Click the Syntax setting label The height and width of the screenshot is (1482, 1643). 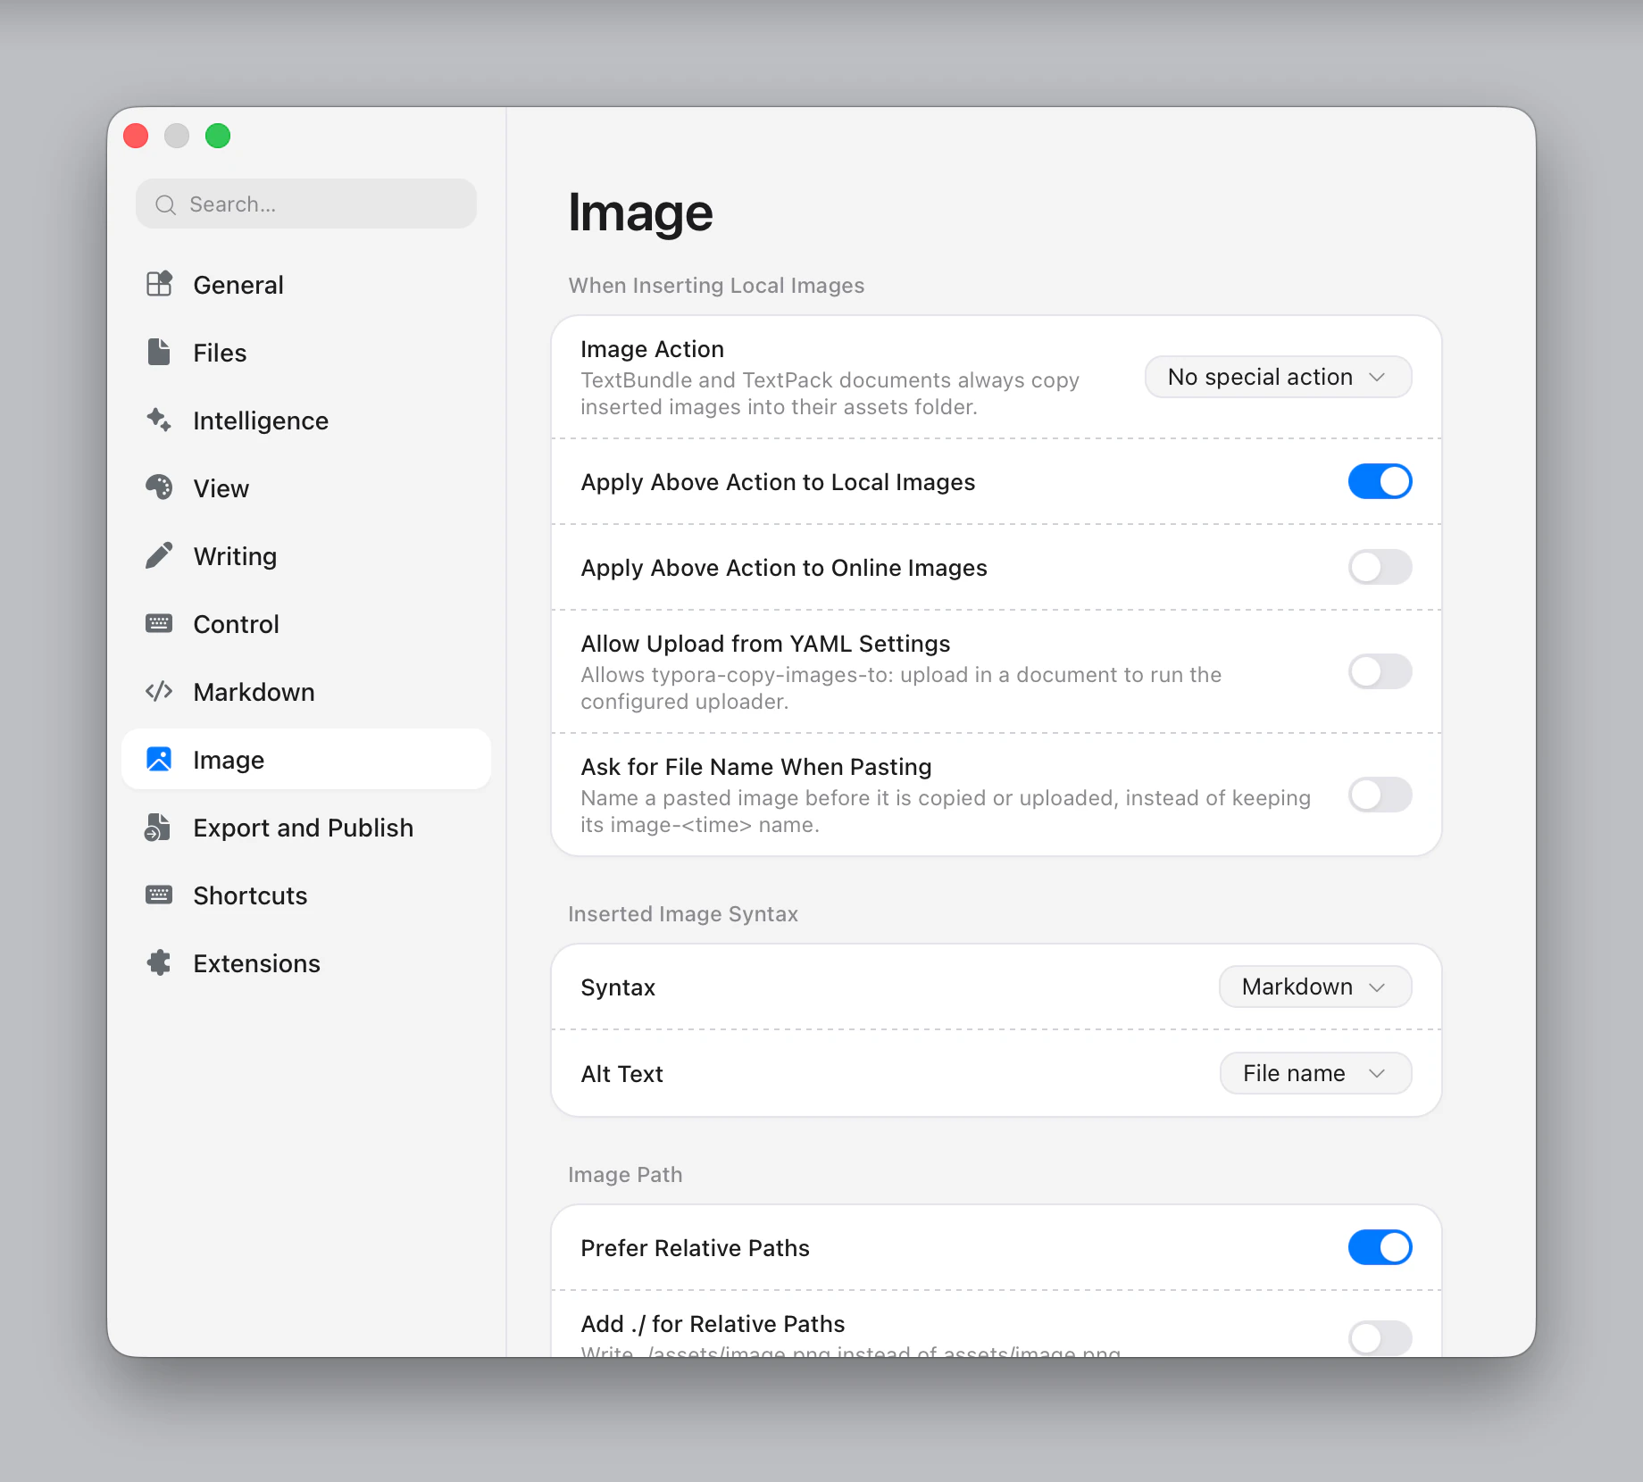[618, 987]
